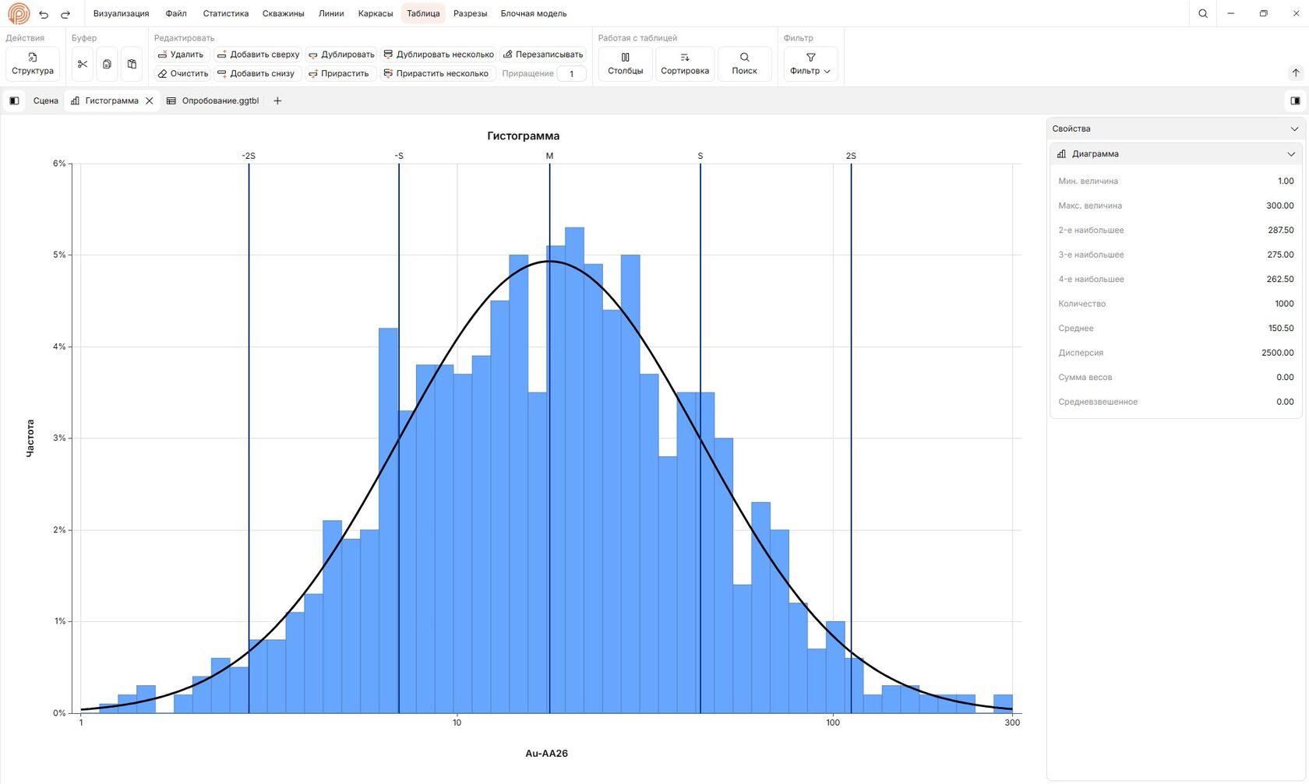Screen dimensions: 1309x784
Task: Open the Структура action
Action: (33, 64)
